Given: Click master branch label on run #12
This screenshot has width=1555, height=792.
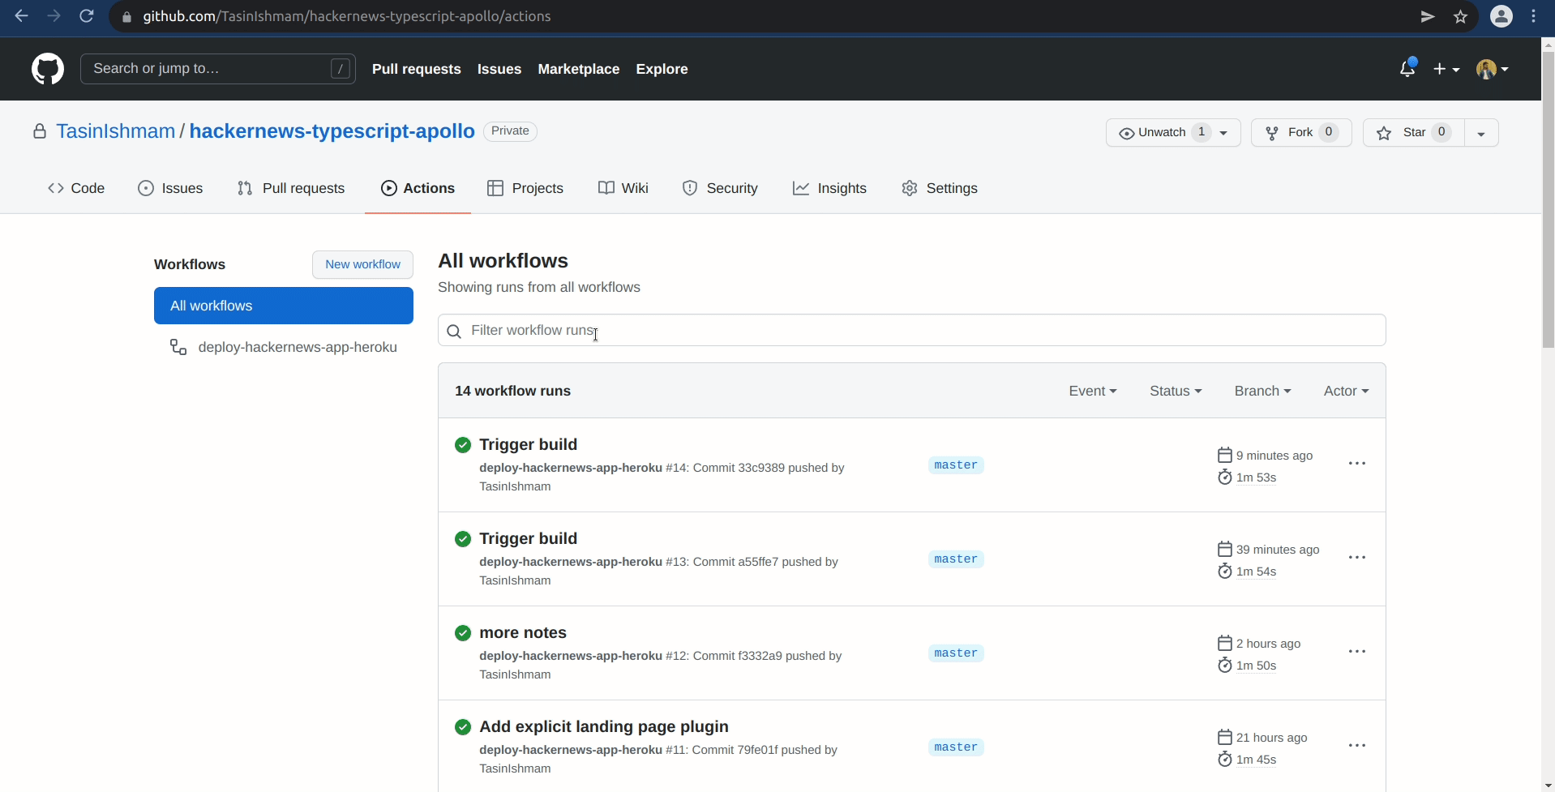Looking at the screenshot, I should [956, 653].
